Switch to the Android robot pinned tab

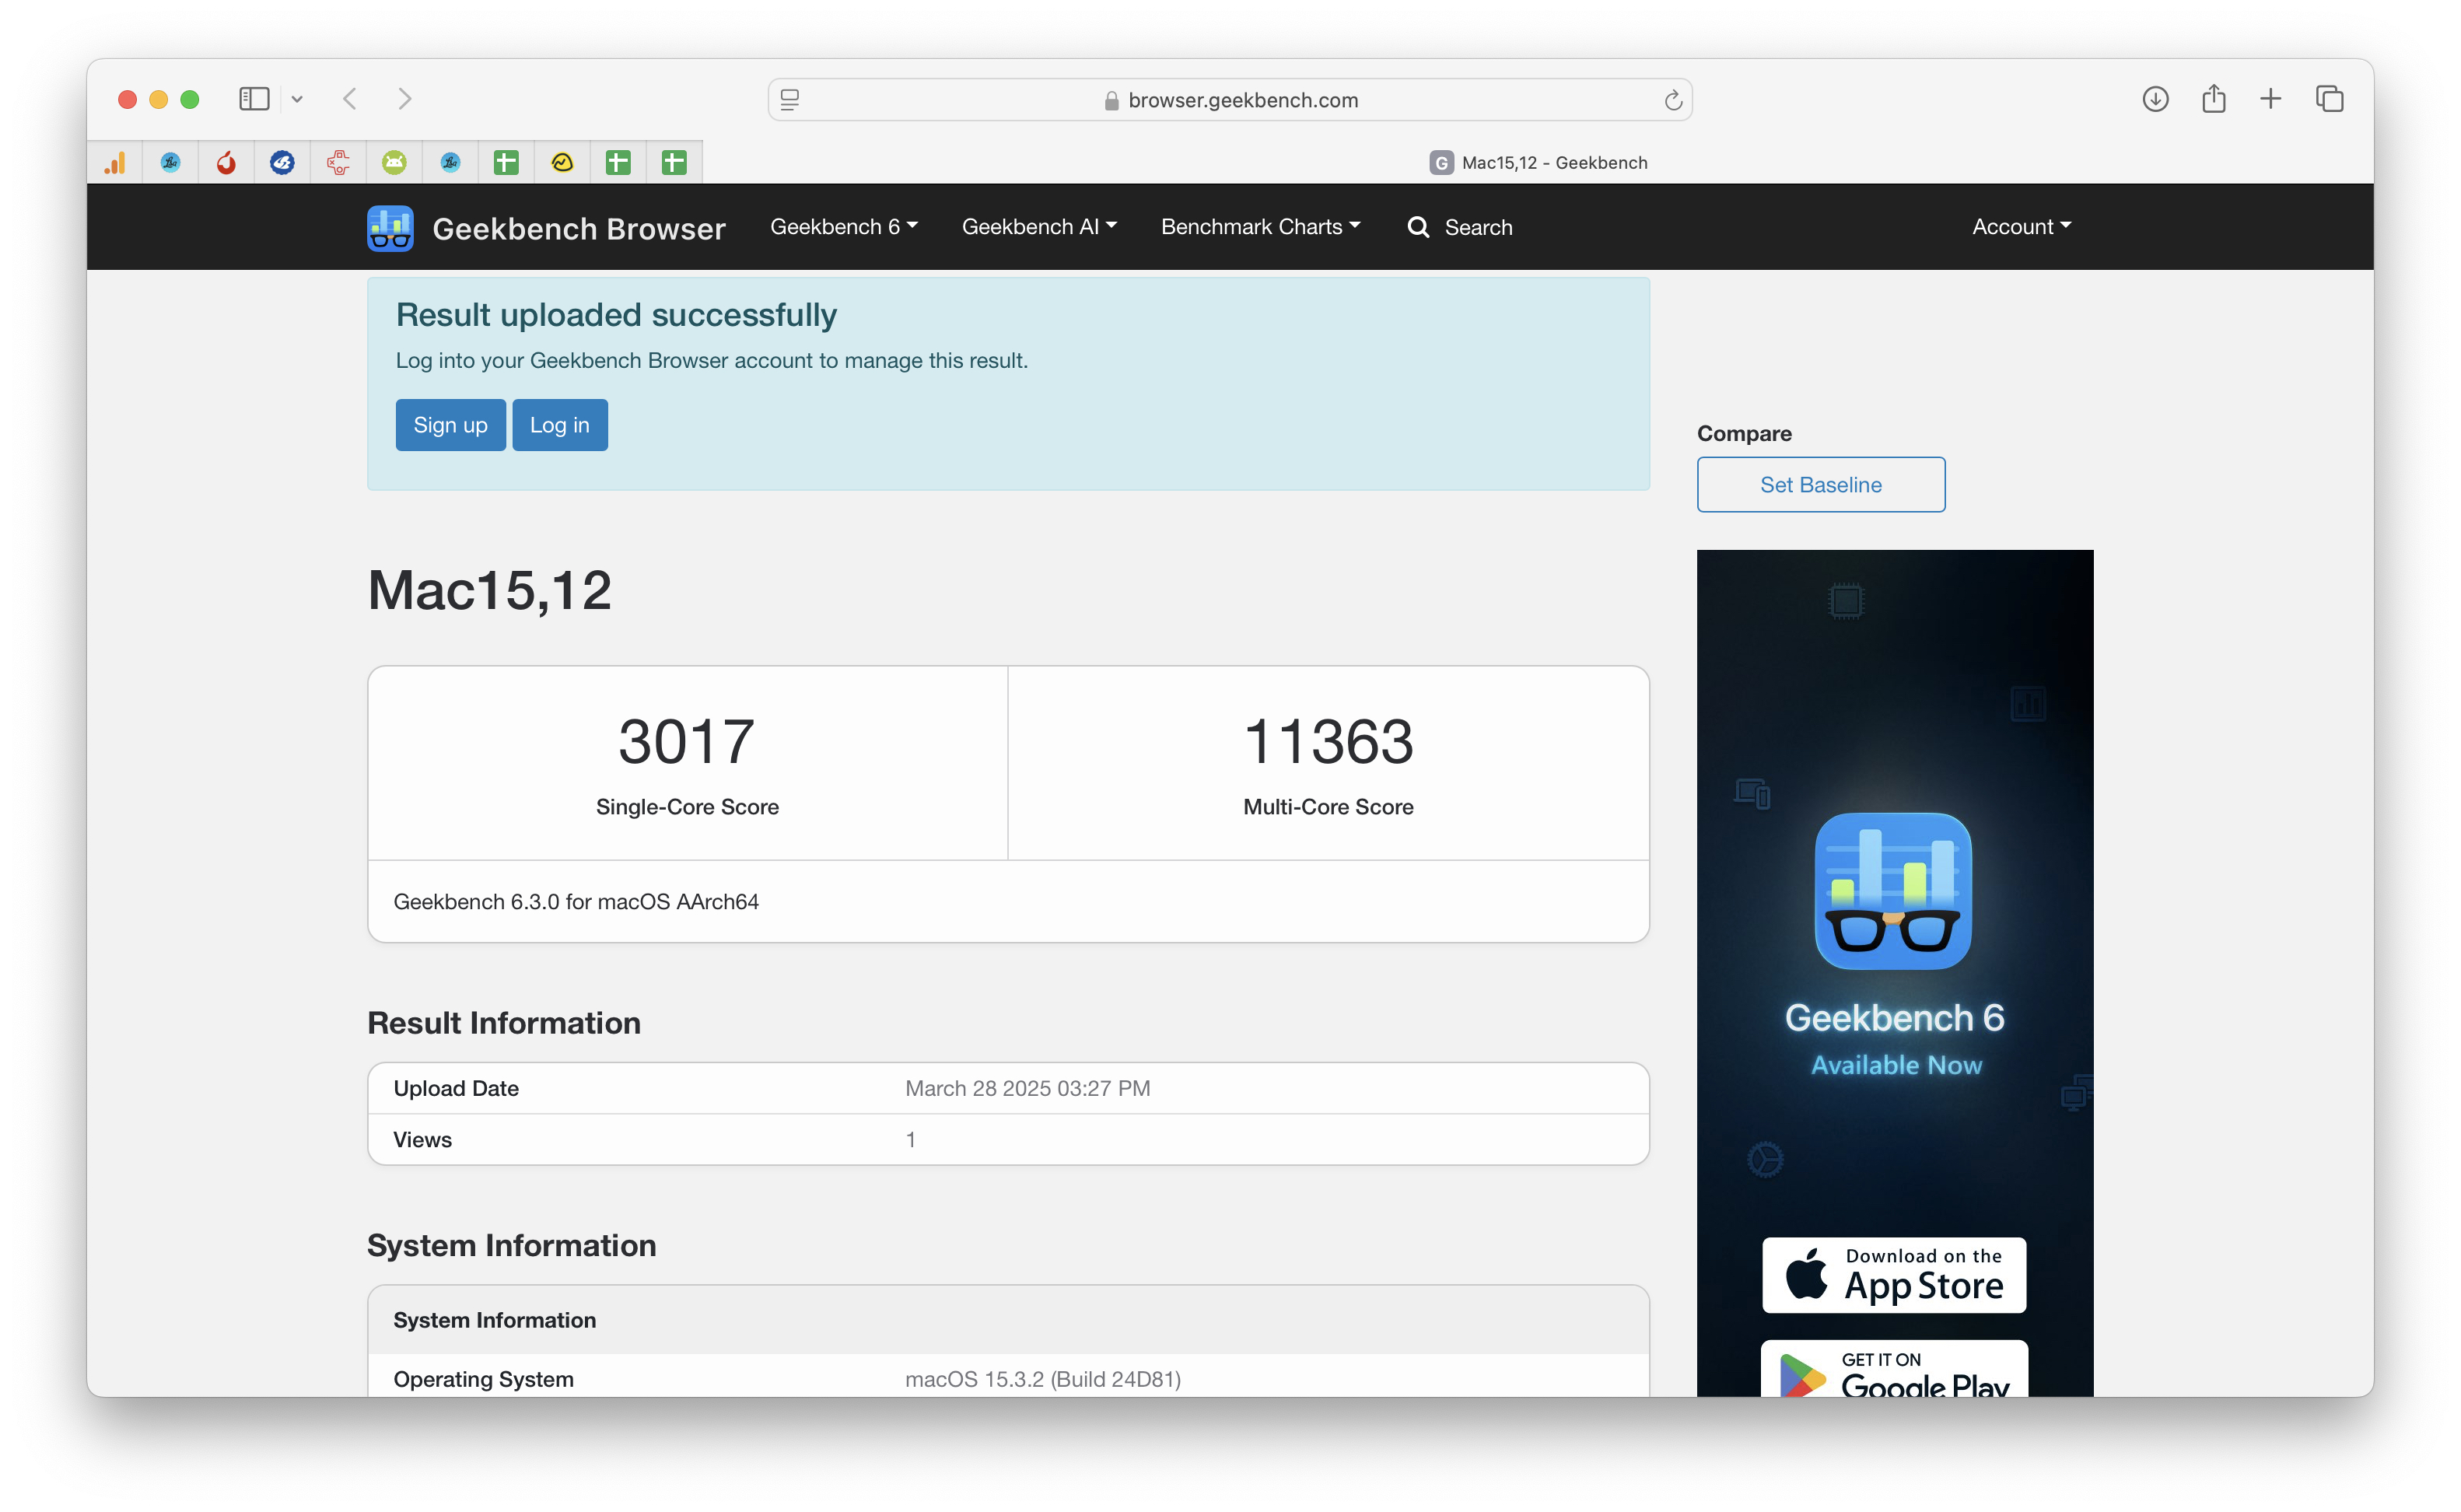394,162
